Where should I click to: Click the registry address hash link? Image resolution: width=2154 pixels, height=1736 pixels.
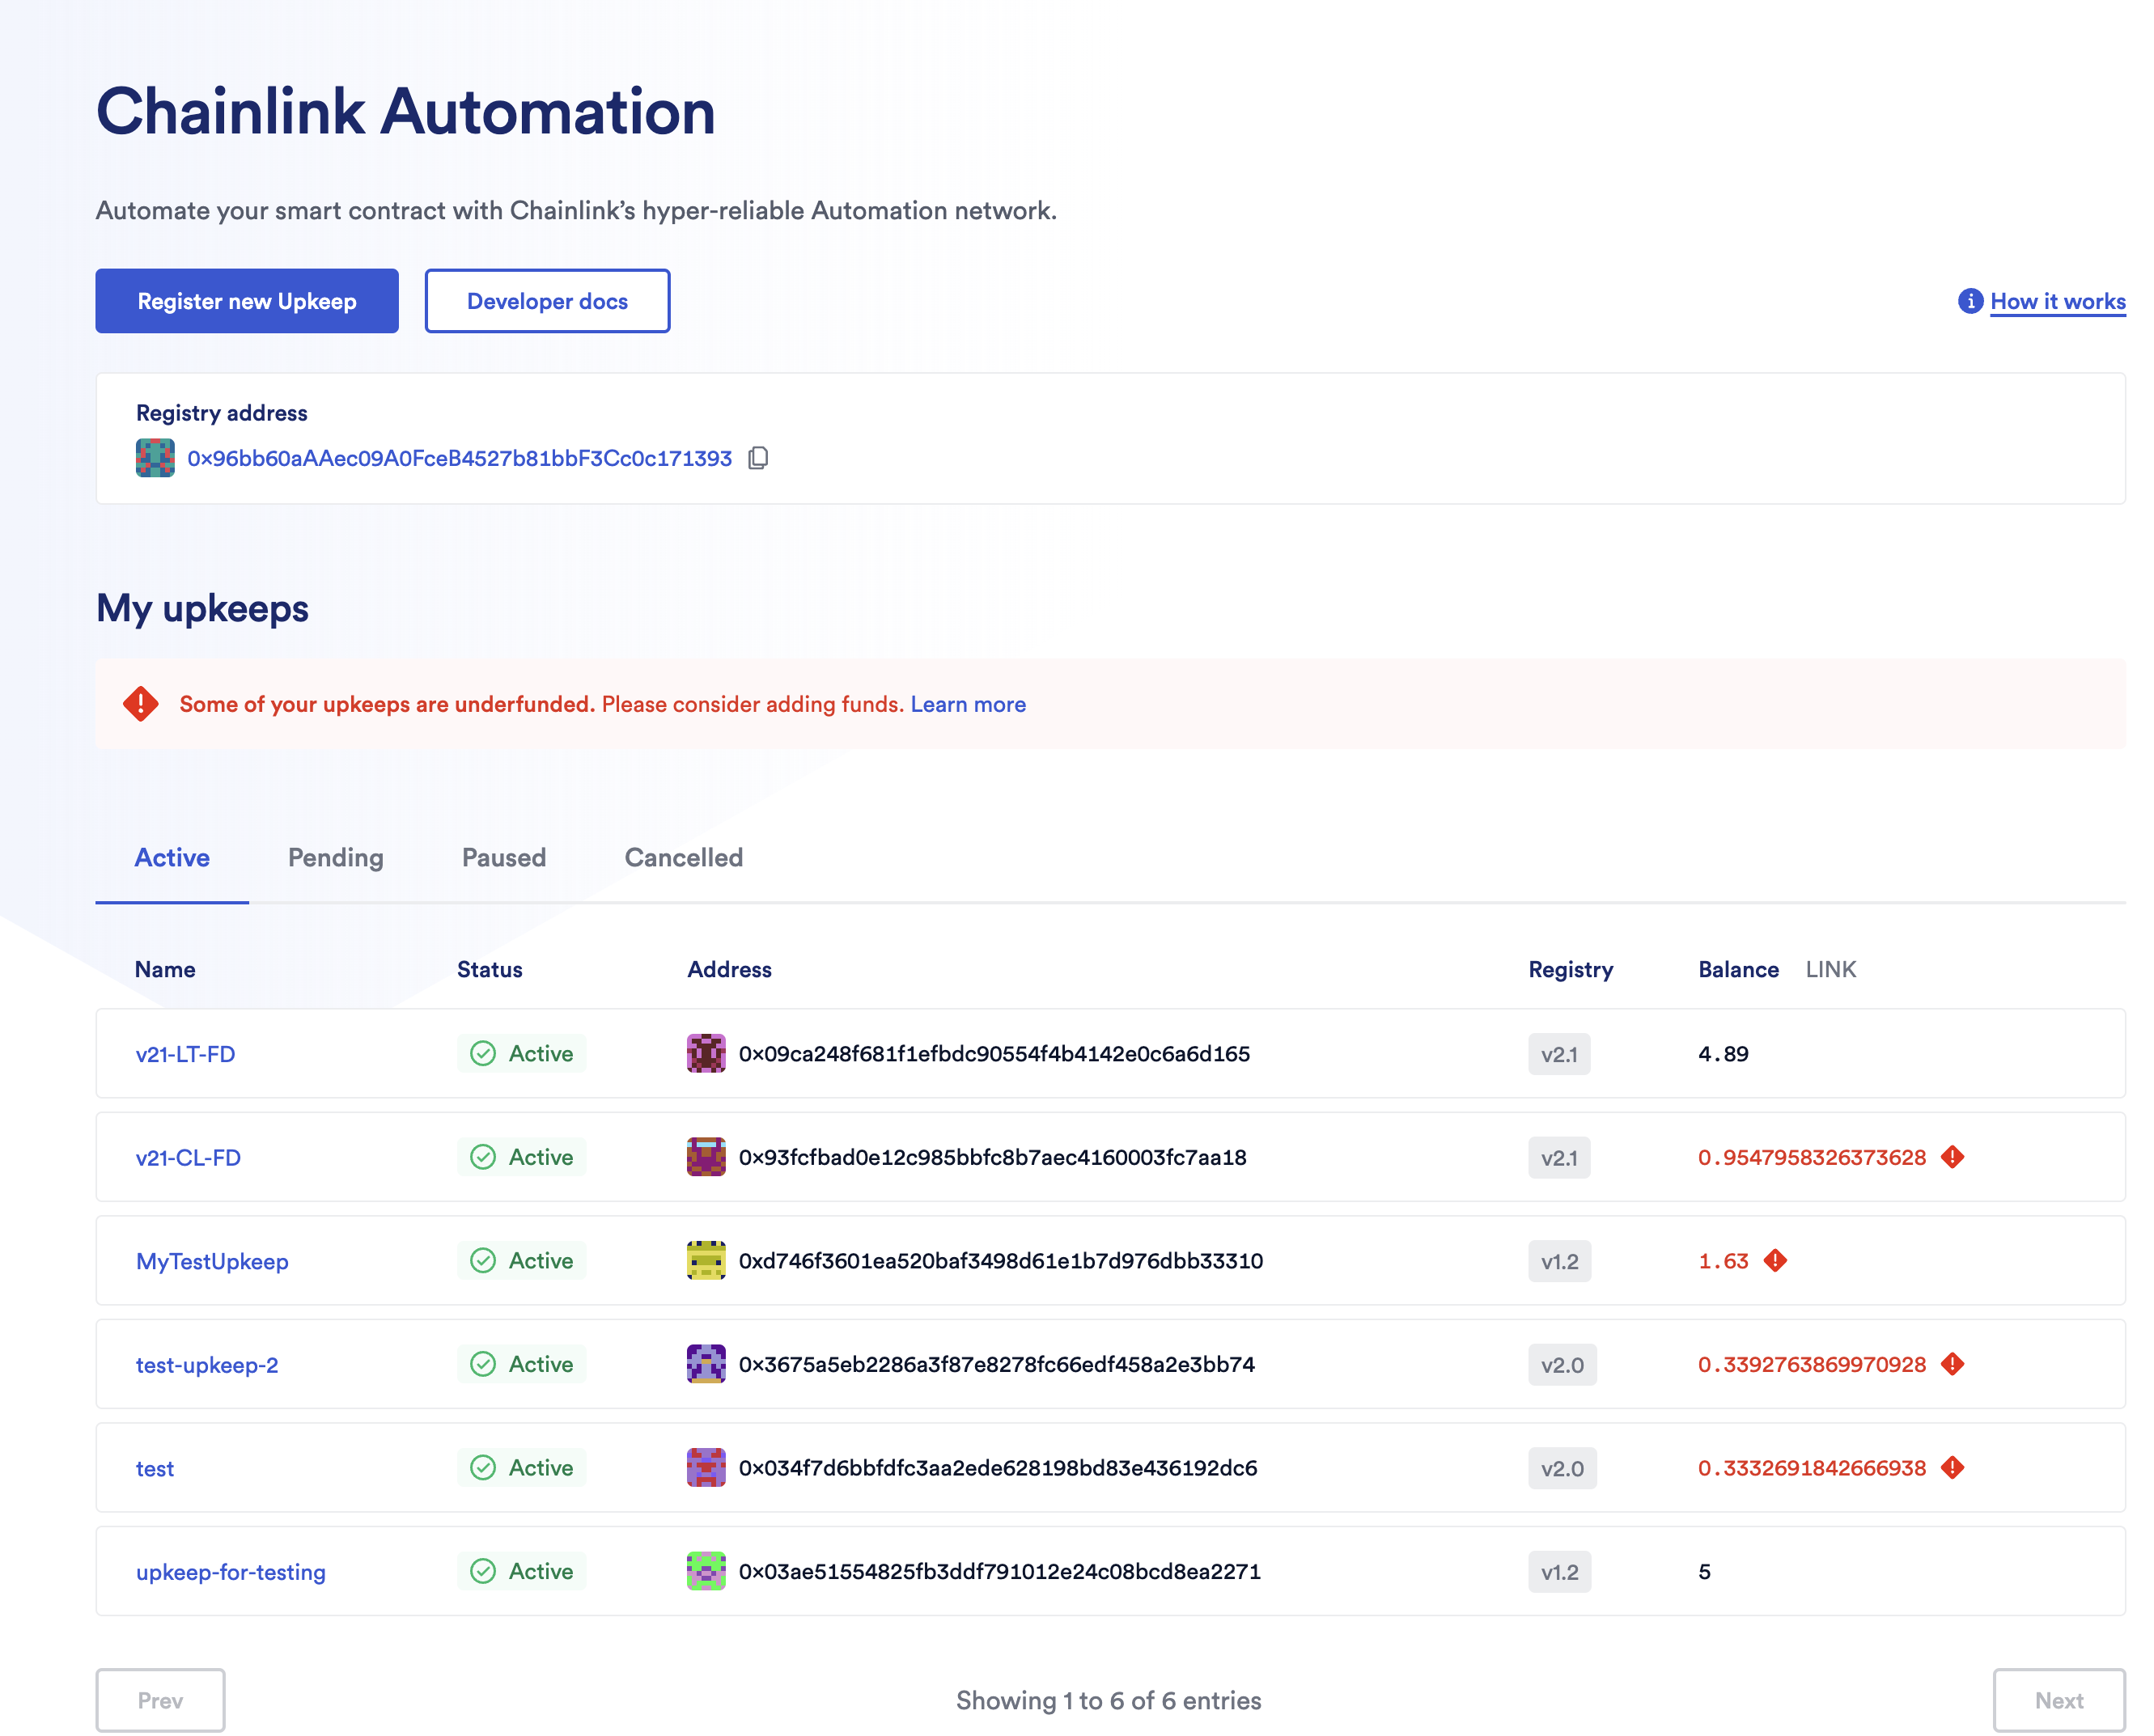point(459,458)
